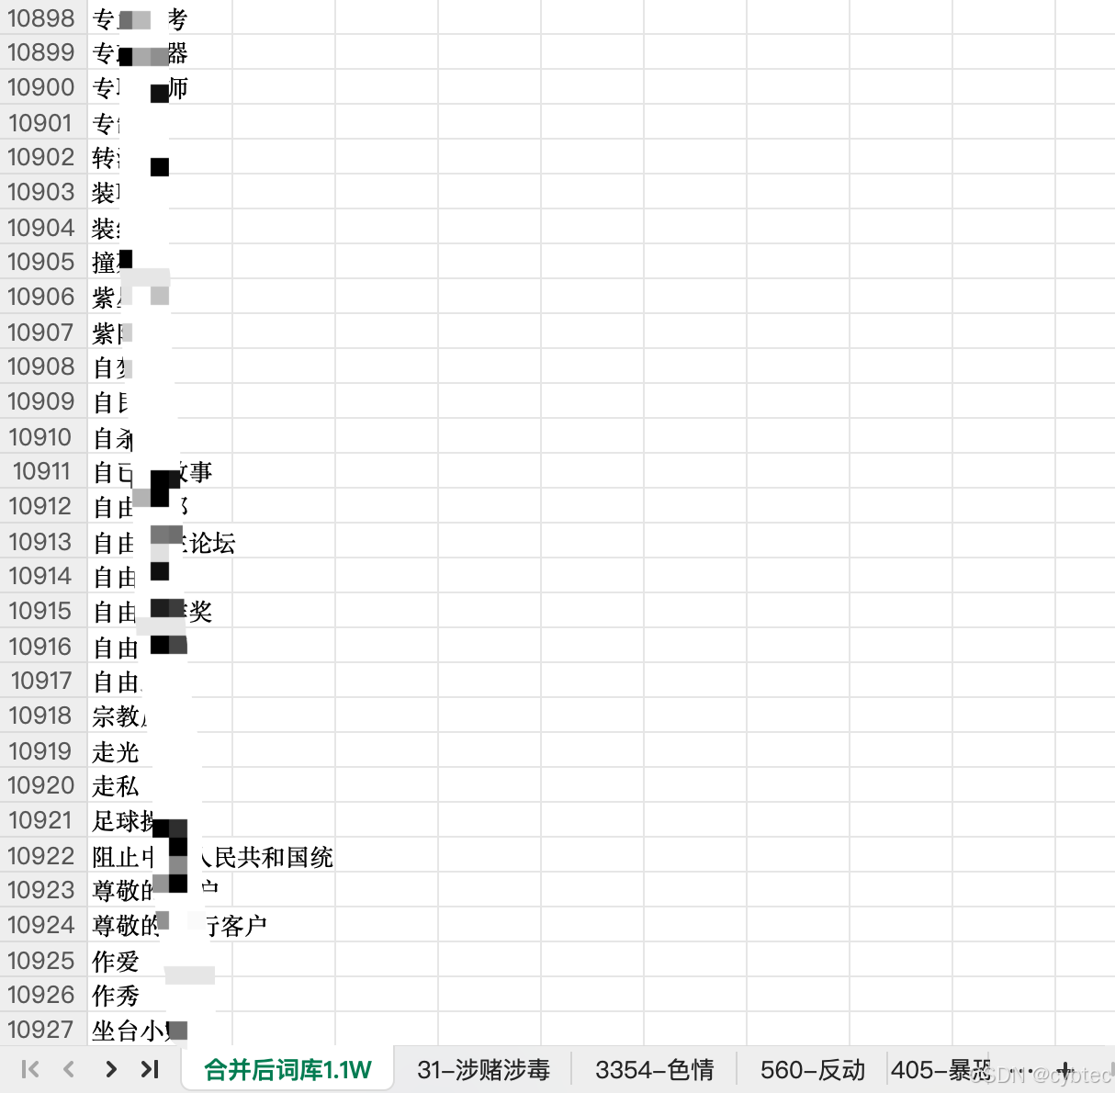Image resolution: width=1115 pixels, height=1093 pixels.
Task: Select row header 10898
Action: [43, 17]
